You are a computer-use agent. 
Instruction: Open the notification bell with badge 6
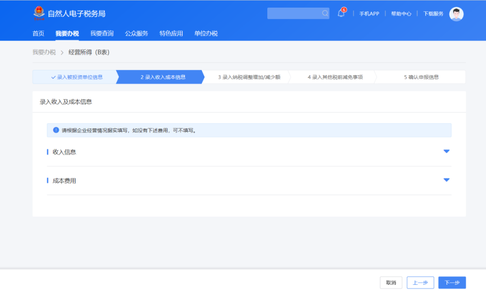click(341, 13)
